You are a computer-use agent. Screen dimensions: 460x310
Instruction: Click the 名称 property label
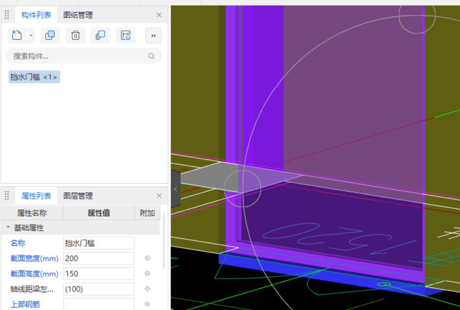18,243
